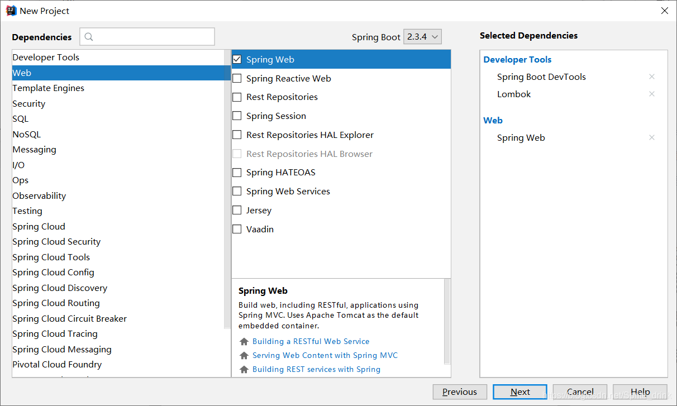Open Help for this dialog
The width and height of the screenshot is (677, 406).
pos(640,392)
